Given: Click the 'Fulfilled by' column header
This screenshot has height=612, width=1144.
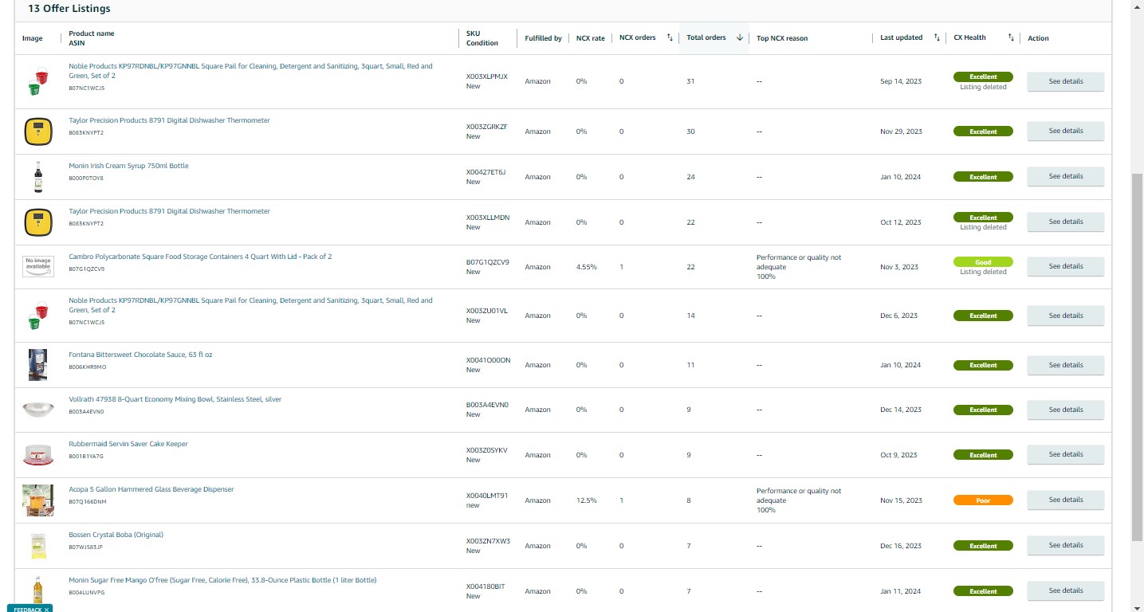Looking at the screenshot, I should (543, 38).
